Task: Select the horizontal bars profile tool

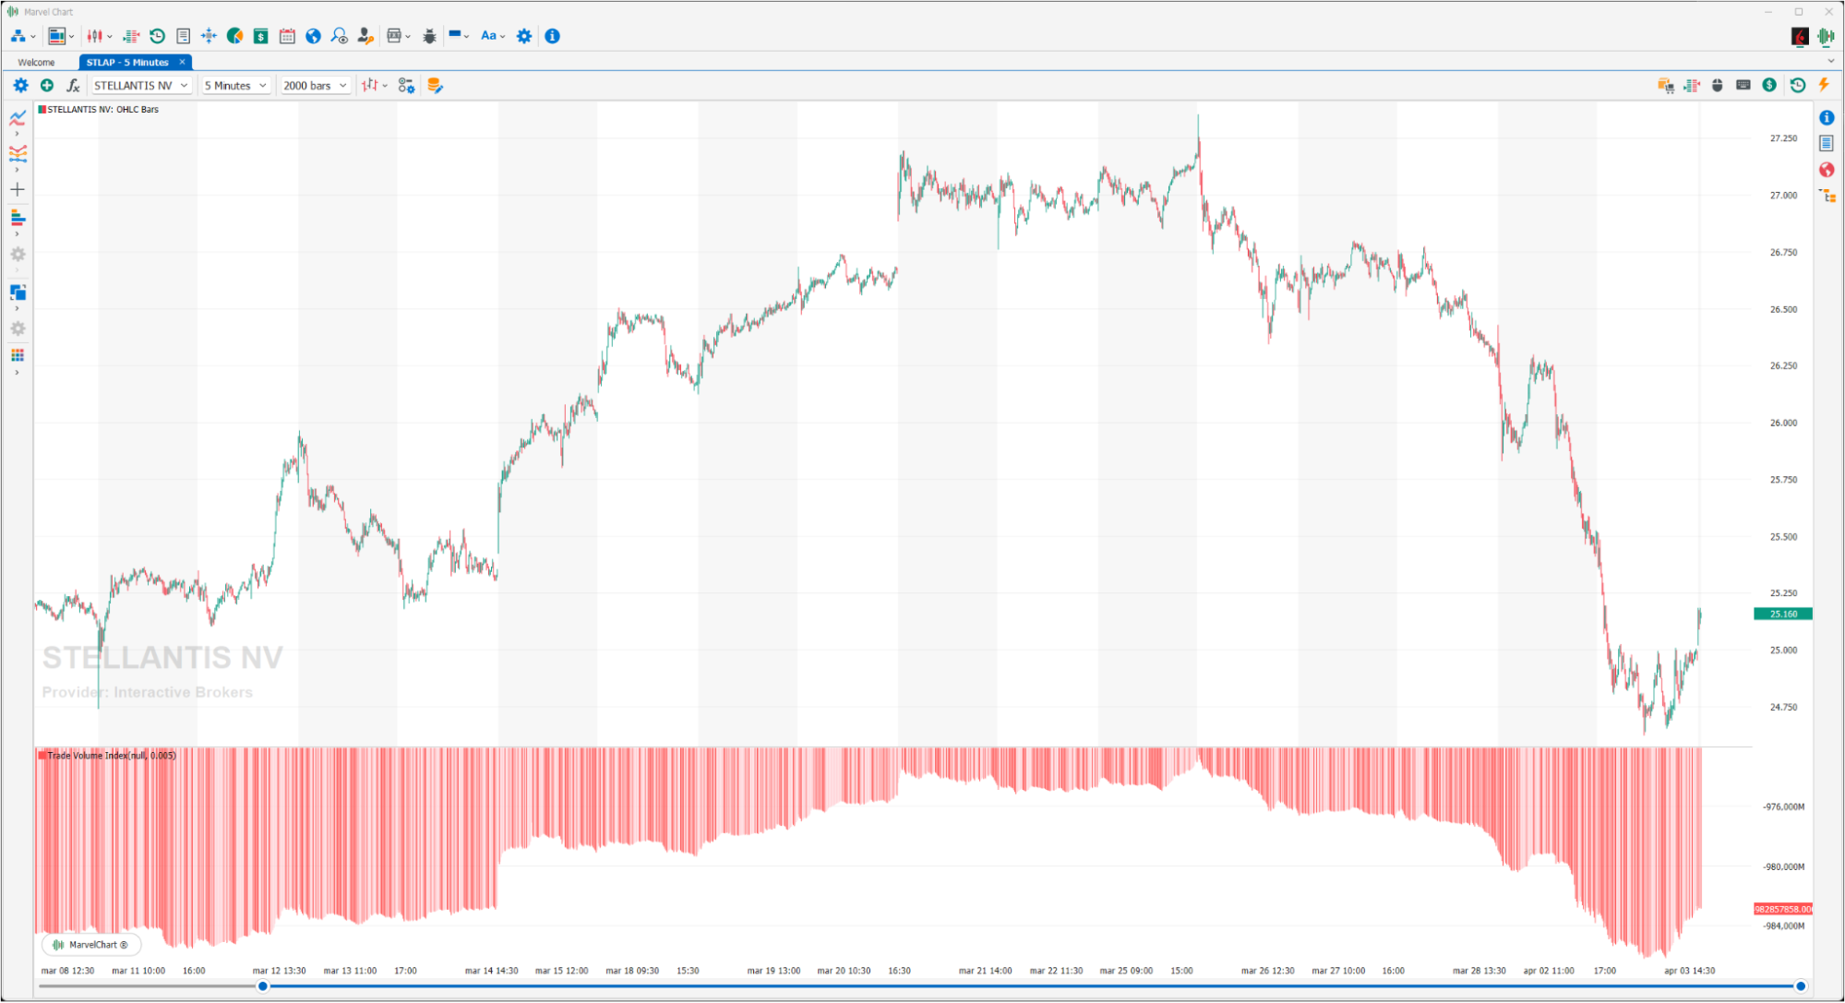Action: 18,218
